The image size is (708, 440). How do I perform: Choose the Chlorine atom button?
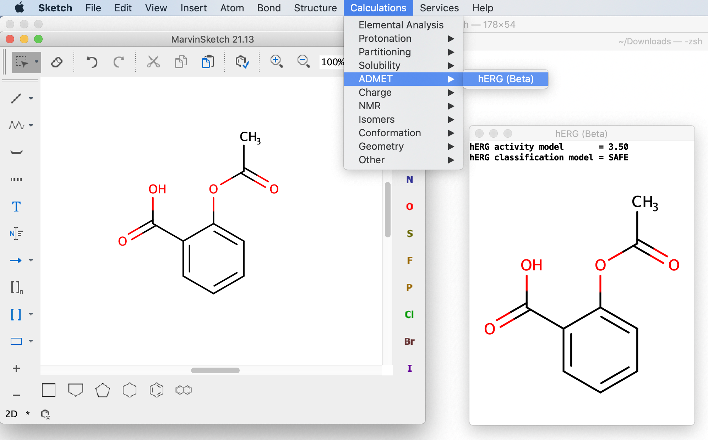pos(409,314)
